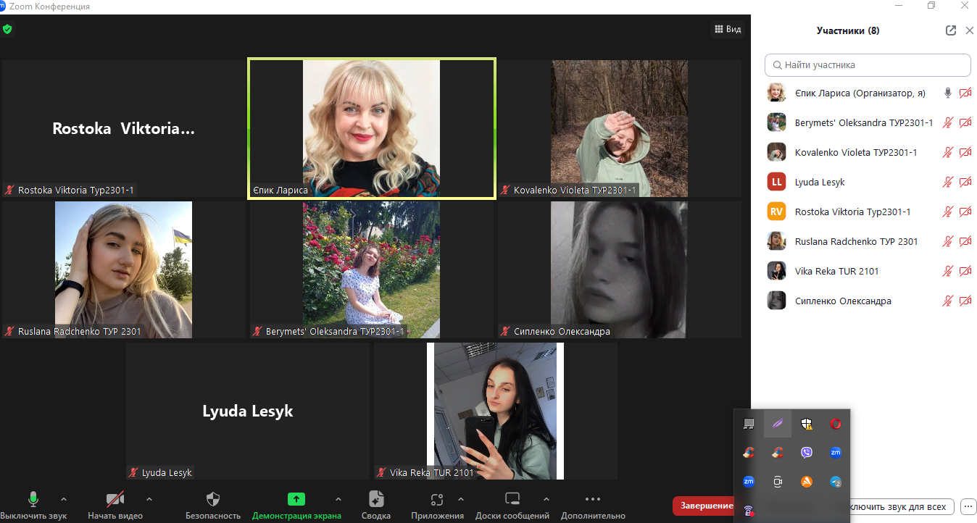977x523 pixels.
Task: Unmute Lyuda Lesyk in participants list
Action: [947, 183]
